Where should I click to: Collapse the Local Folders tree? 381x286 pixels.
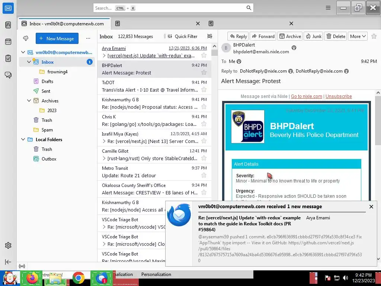(23, 139)
